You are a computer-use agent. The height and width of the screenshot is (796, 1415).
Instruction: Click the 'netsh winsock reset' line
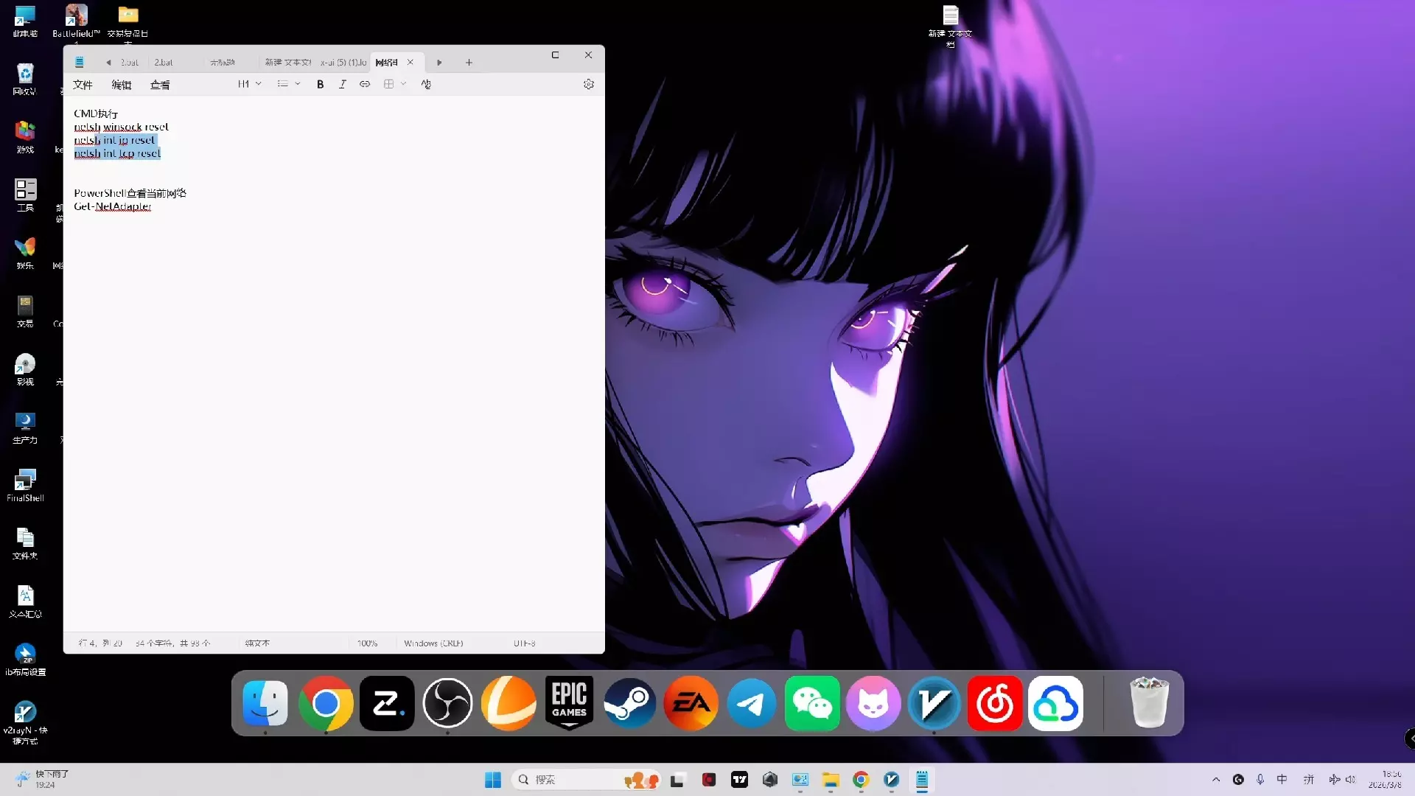tap(121, 127)
